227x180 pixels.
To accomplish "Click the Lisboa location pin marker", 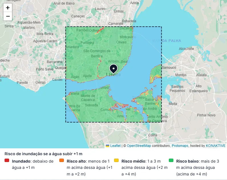I will pos(114,69).
